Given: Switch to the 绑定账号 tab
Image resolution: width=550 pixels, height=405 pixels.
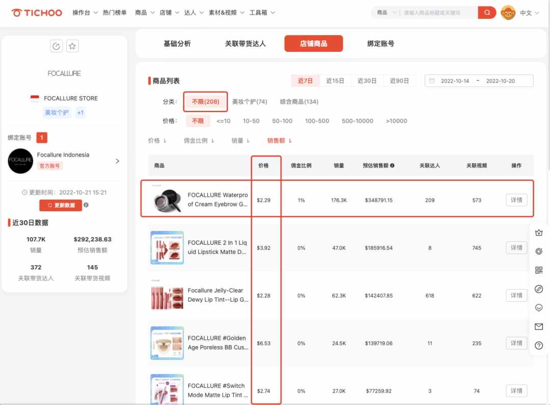Looking at the screenshot, I should pyautogui.click(x=380, y=43).
